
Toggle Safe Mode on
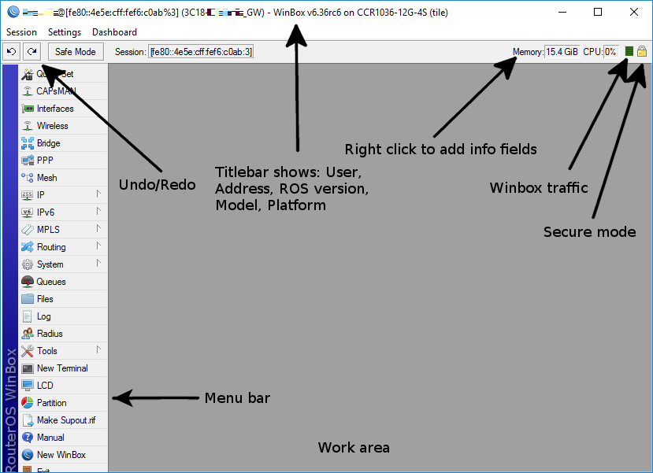(x=76, y=52)
